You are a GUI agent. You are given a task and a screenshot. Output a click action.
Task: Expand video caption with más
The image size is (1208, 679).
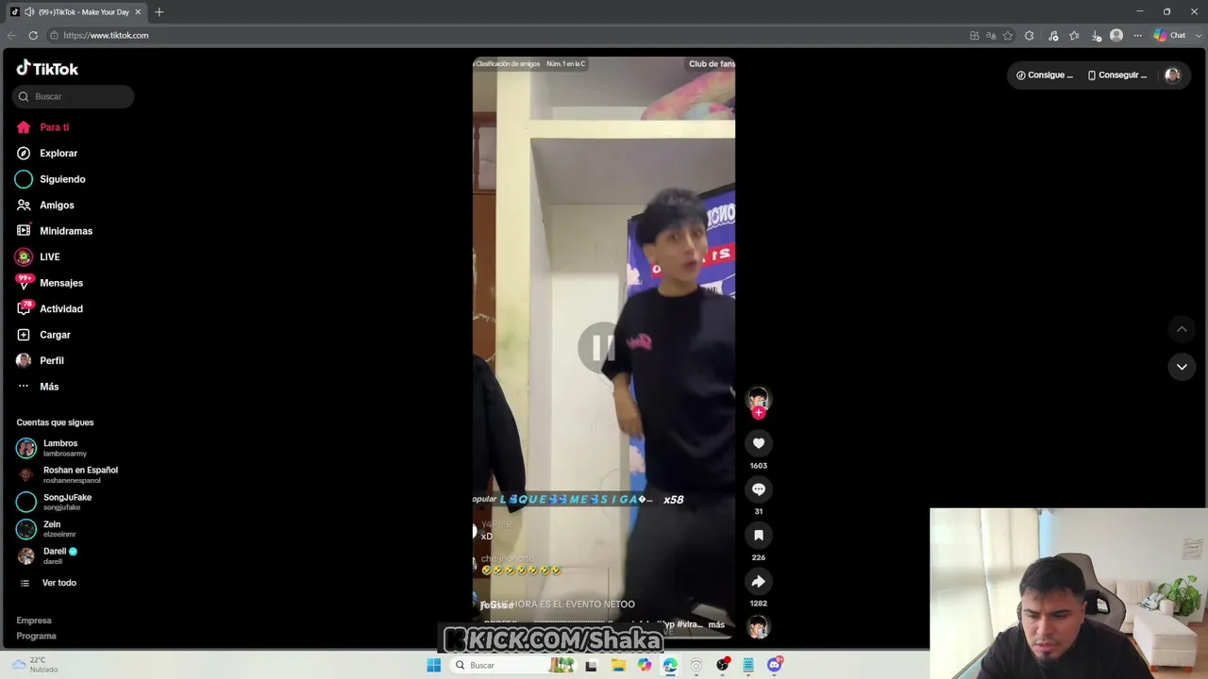(716, 624)
